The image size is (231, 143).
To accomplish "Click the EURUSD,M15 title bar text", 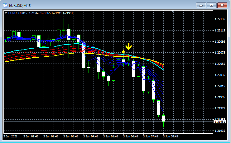I will 20,6.
